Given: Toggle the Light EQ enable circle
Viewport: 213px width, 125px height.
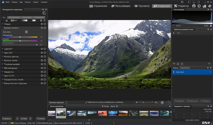Looking at the screenshot, I should 45,49.
